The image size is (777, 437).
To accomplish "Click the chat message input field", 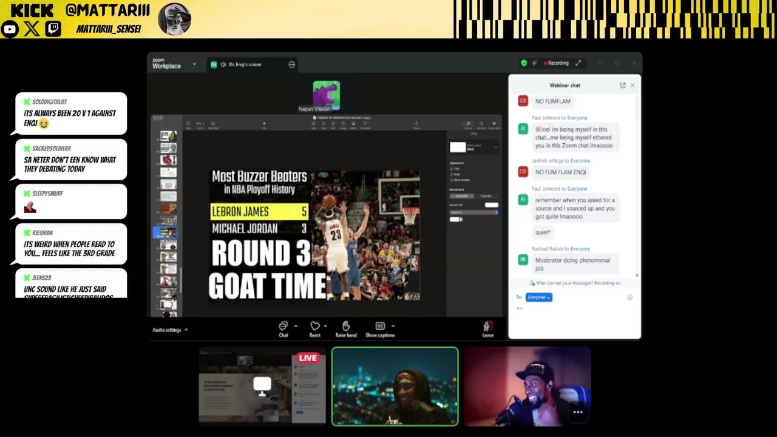I will tap(574, 319).
